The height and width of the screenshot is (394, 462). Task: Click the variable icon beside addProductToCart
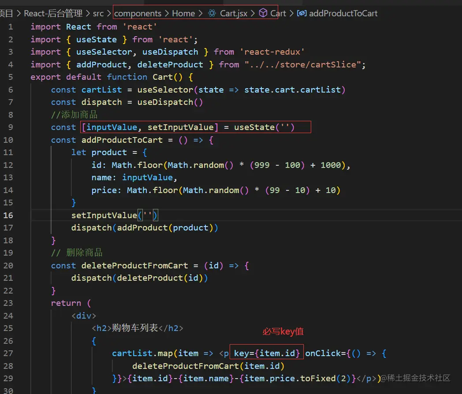[302, 13]
